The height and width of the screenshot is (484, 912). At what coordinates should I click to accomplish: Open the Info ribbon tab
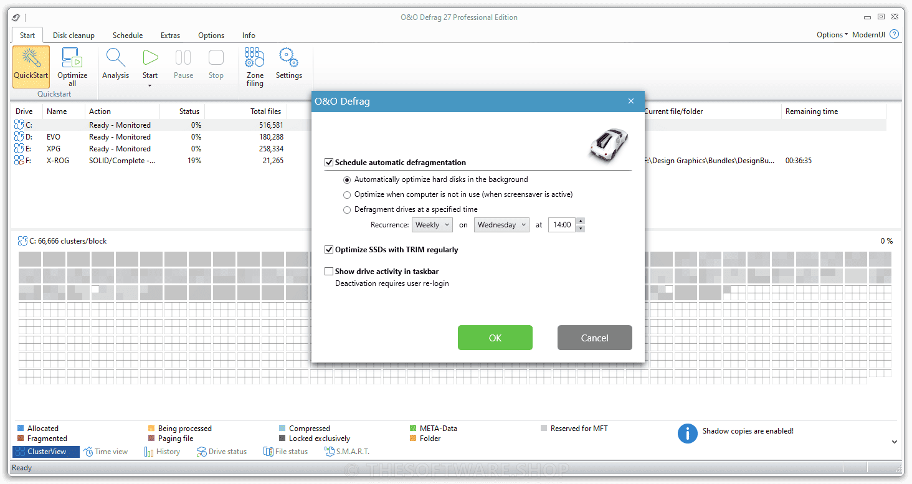click(249, 36)
